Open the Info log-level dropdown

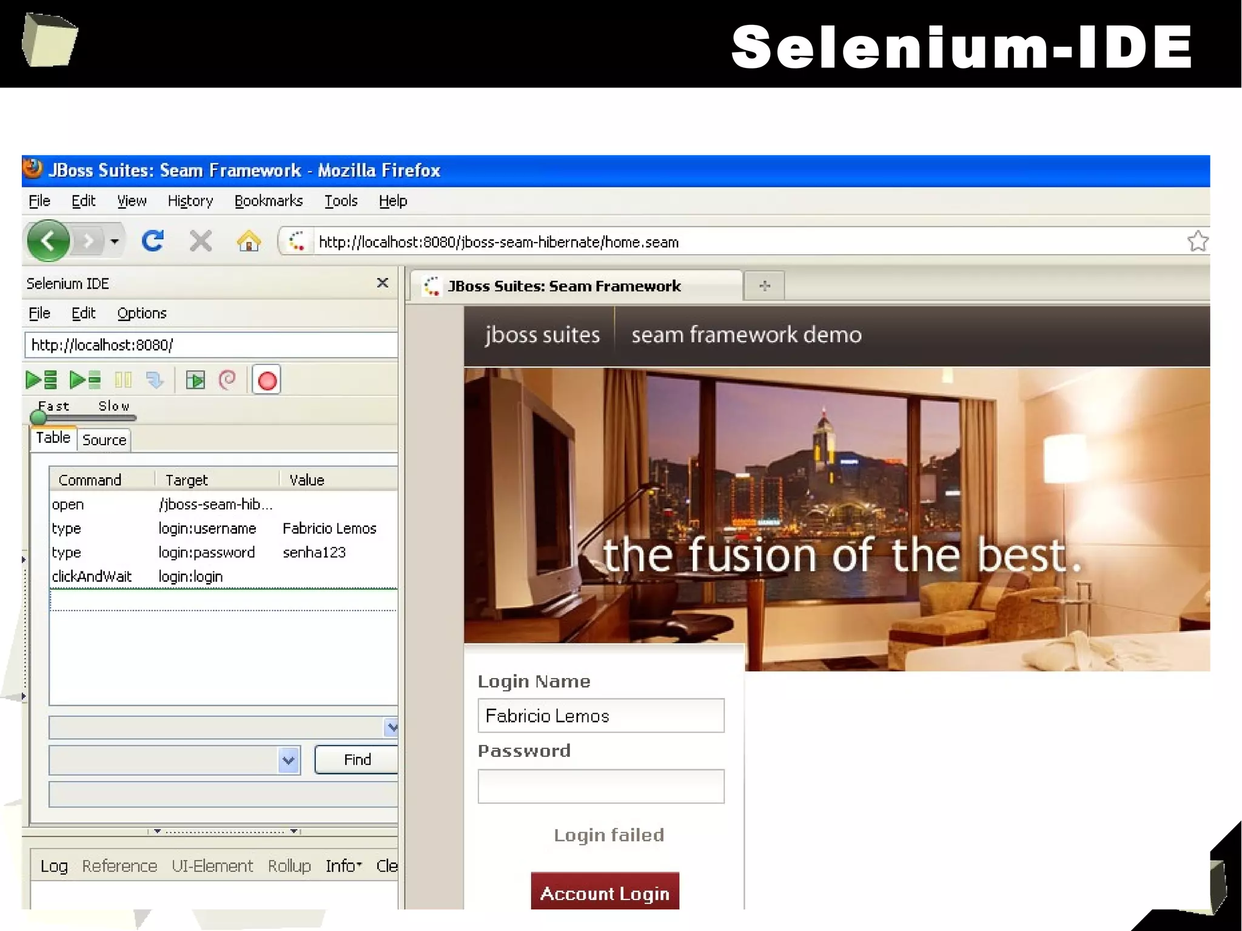click(344, 866)
